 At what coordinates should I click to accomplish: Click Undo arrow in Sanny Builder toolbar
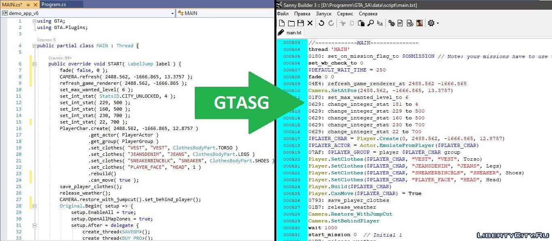(321, 23)
